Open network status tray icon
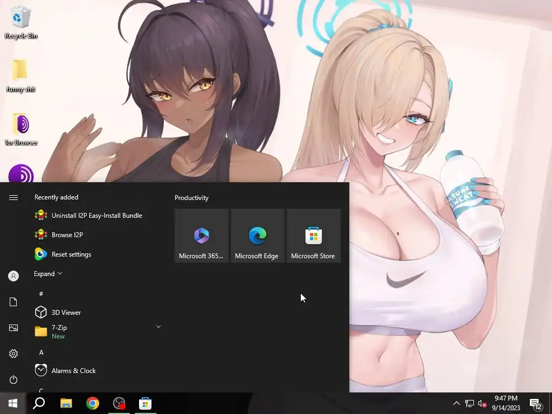Image resolution: width=552 pixels, height=414 pixels. [x=470, y=403]
